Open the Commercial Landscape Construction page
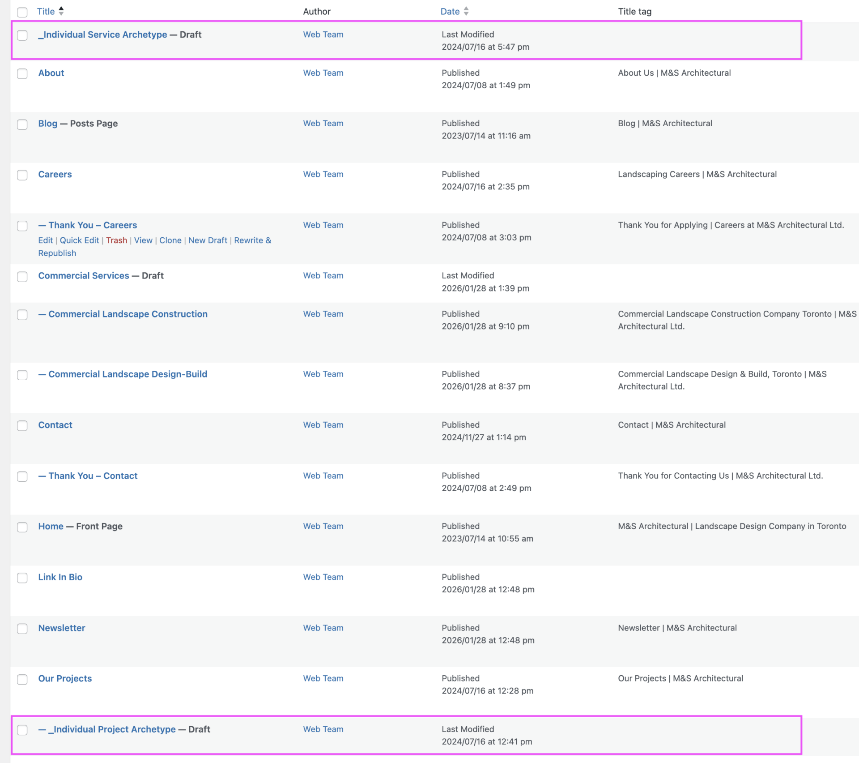 tap(128, 314)
